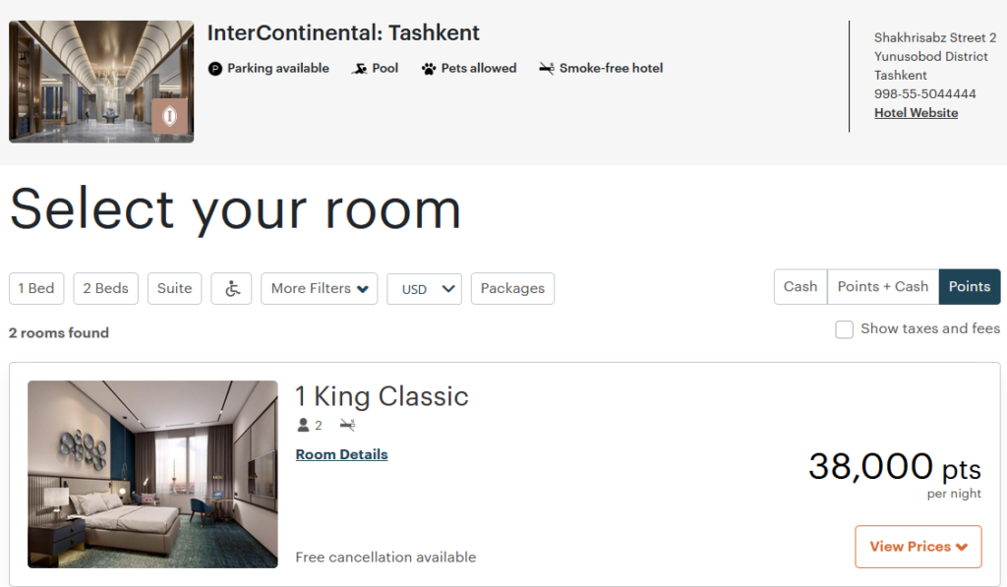This screenshot has width=1007, height=587.
Task: Select the wheelchair accessibility filter icon
Action: coord(231,288)
